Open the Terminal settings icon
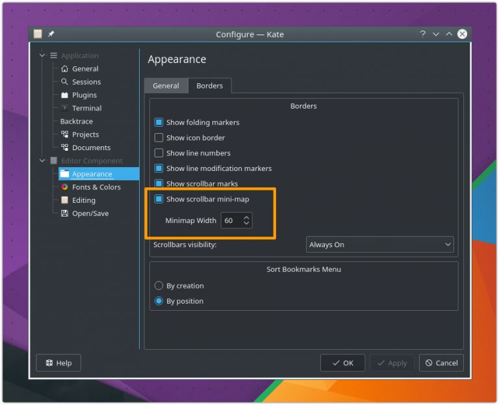Viewport: 499px width, 405px height. point(64,108)
